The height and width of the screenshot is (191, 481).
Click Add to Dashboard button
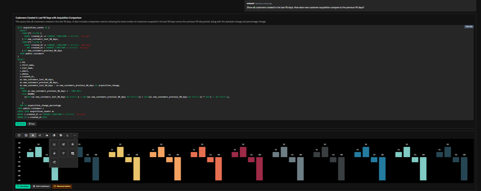[41, 186]
